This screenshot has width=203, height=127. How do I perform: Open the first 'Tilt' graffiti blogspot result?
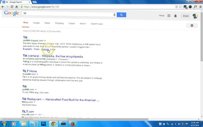point(25,37)
